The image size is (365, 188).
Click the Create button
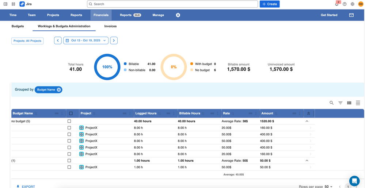point(269,4)
